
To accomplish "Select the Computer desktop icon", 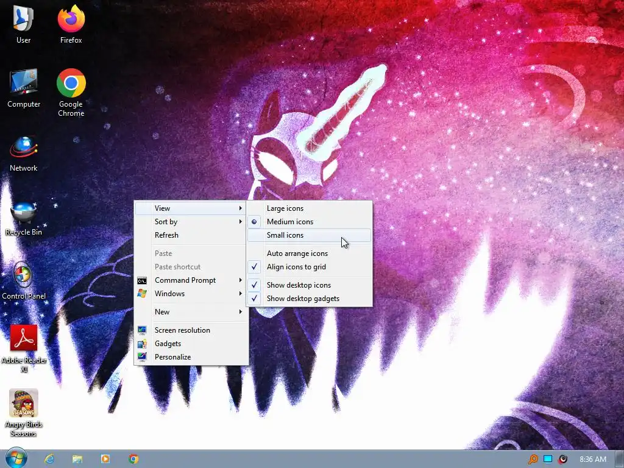I will pyautogui.click(x=24, y=88).
